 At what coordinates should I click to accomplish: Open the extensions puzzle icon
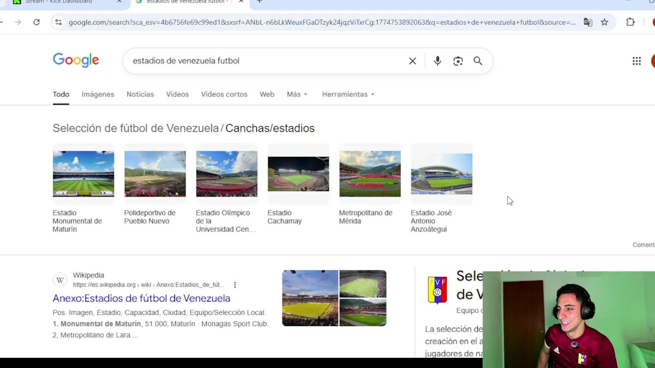click(630, 22)
